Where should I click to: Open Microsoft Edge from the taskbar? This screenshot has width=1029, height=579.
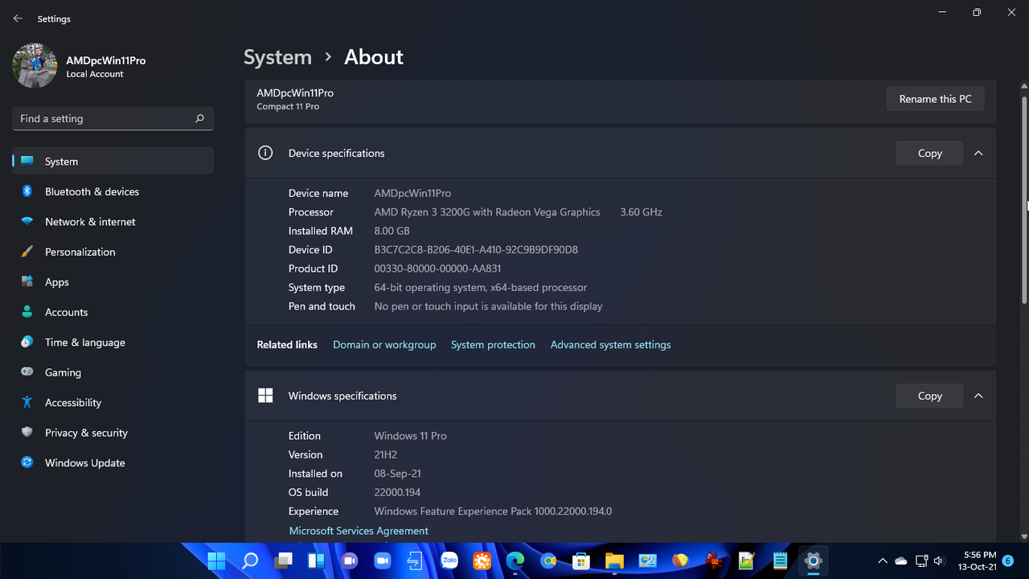(x=514, y=561)
